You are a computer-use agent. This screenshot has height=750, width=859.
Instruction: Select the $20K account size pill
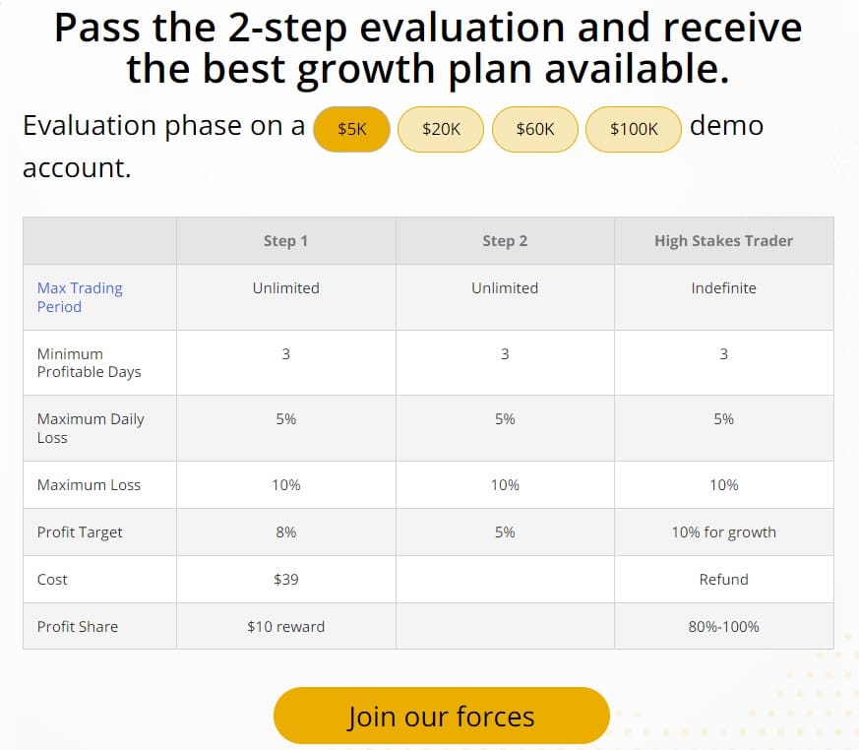(x=440, y=129)
